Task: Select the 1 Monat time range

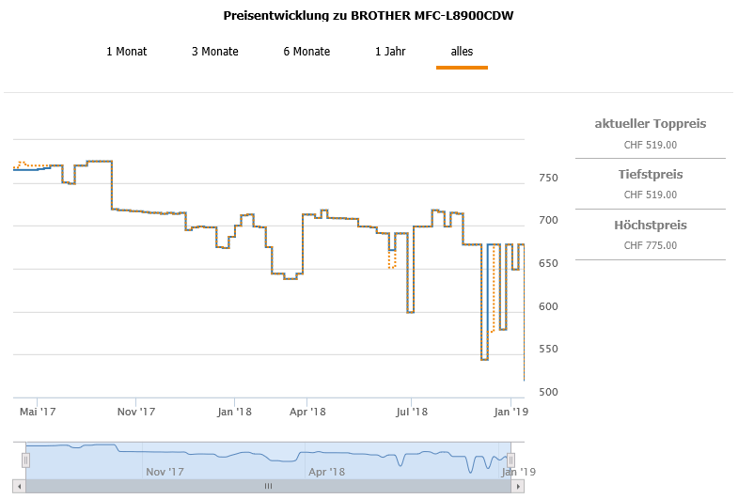Action: click(127, 52)
